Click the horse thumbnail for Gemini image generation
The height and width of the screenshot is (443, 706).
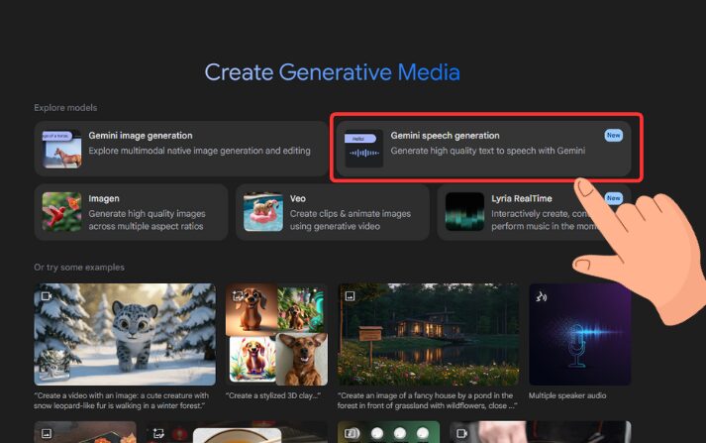tap(62, 150)
